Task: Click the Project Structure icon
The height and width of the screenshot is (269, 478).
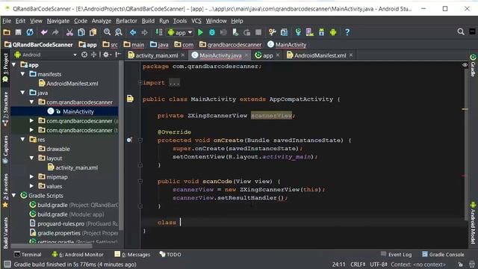Action: (x=284, y=32)
